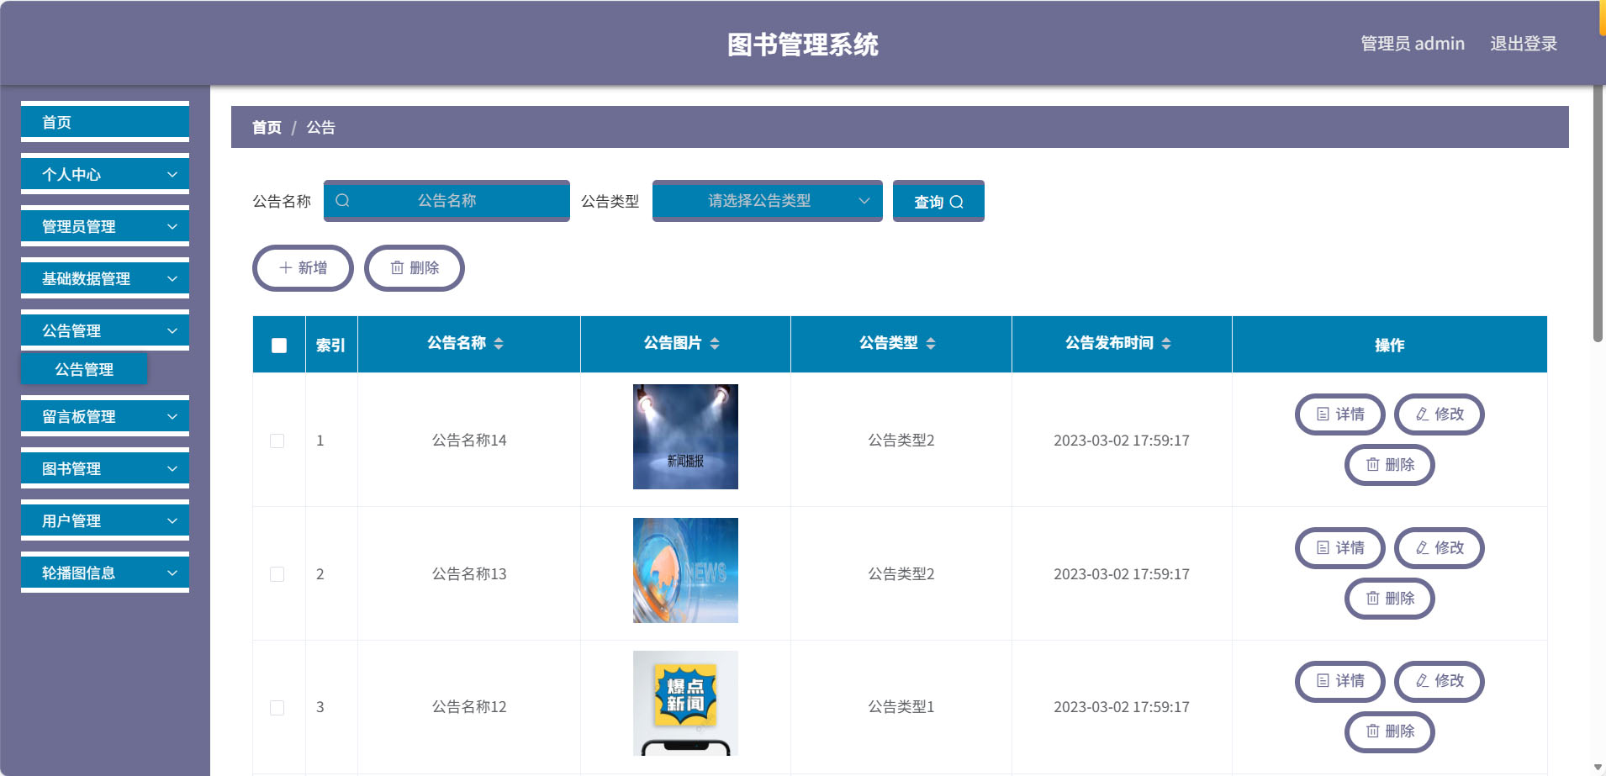Sort by 公告名称 column arrows
This screenshot has height=776, width=1606.
click(x=499, y=343)
